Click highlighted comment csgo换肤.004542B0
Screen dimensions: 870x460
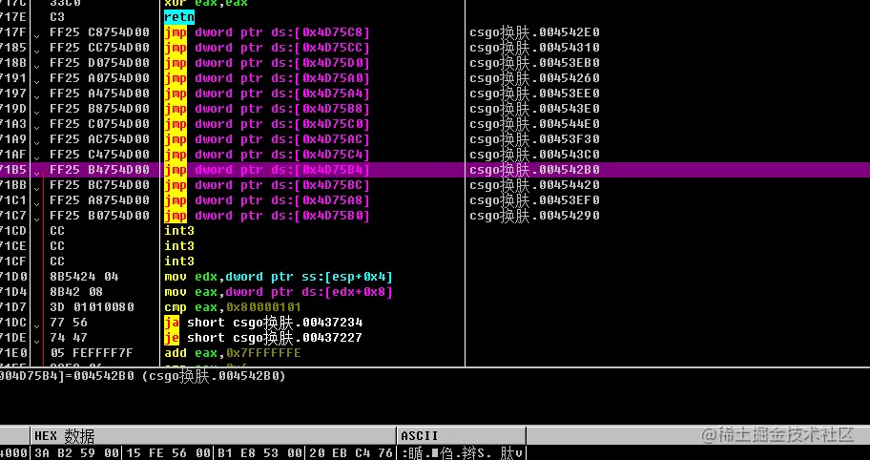pos(534,170)
